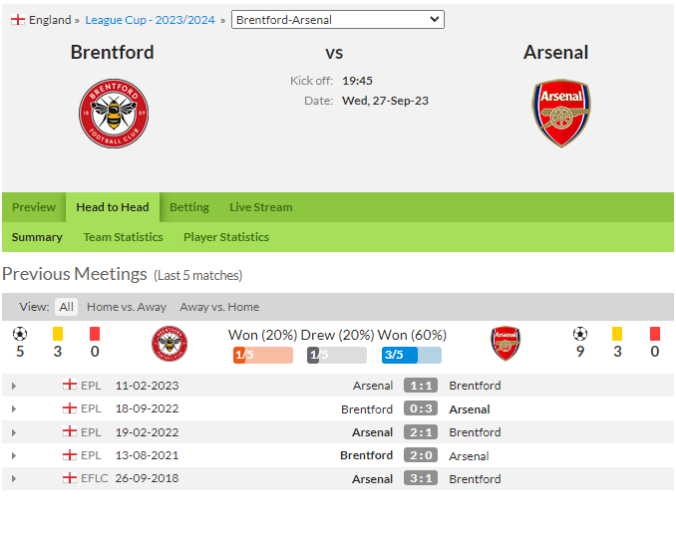Follow the League Cup - 2023/2024 link

[x=150, y=20]
